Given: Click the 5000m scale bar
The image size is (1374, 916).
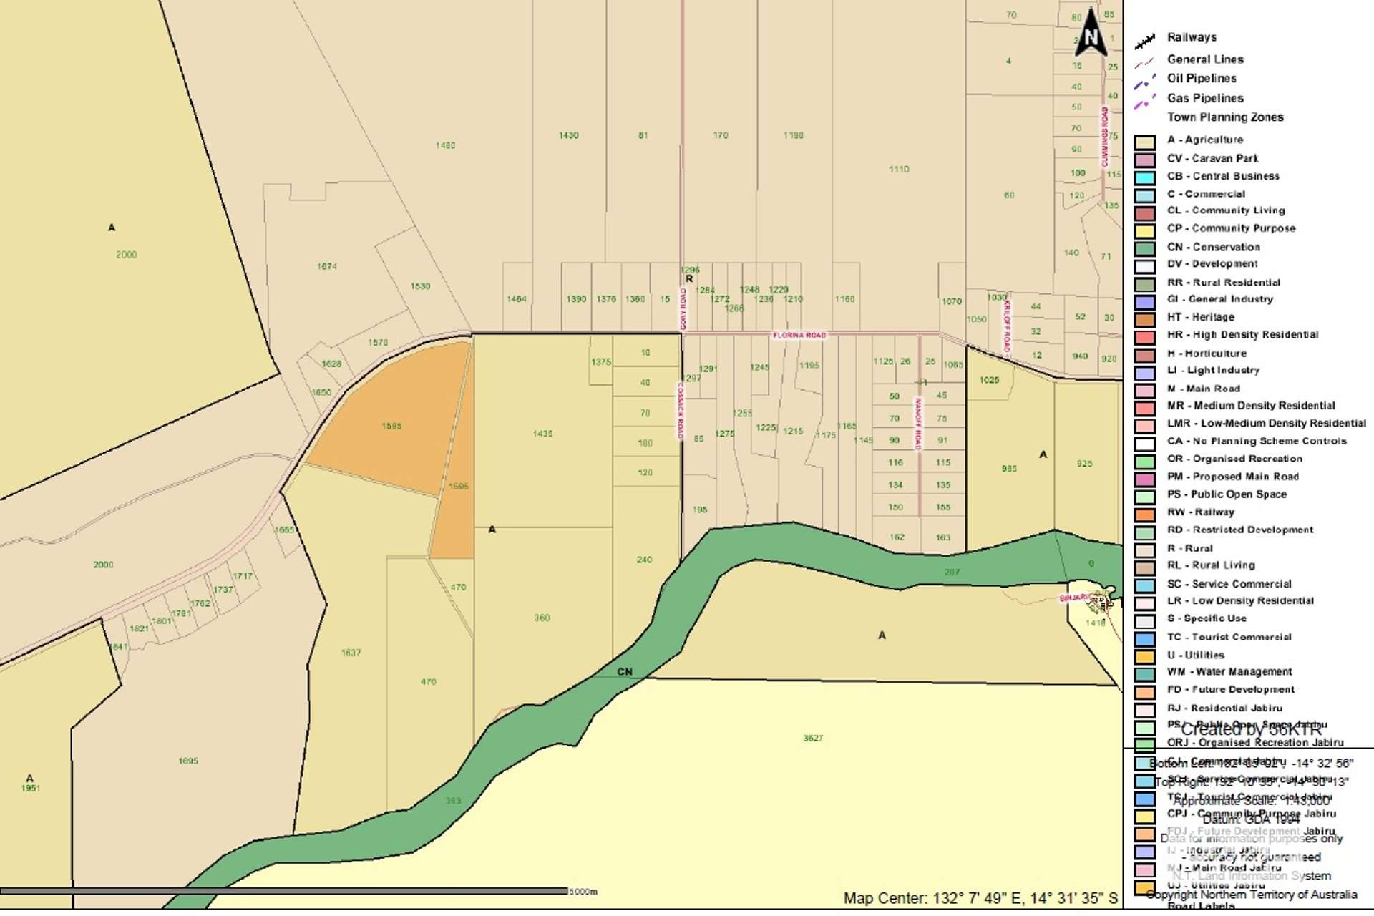Looking at the screenshot, I should tap(285, 892).
